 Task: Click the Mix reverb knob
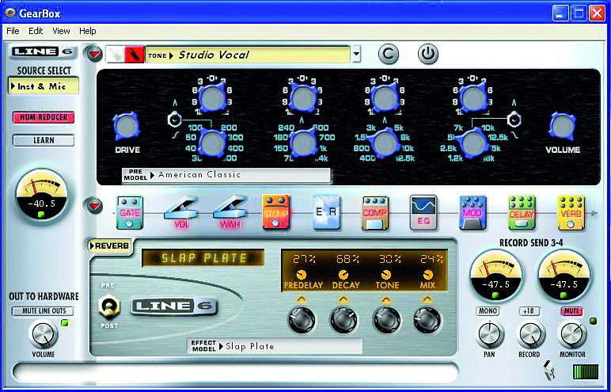(x=427, y=320)
